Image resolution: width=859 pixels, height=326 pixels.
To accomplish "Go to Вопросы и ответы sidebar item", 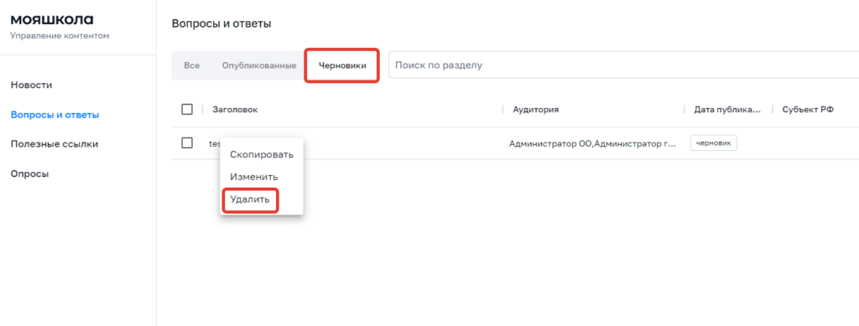I will tap(55, 115).
